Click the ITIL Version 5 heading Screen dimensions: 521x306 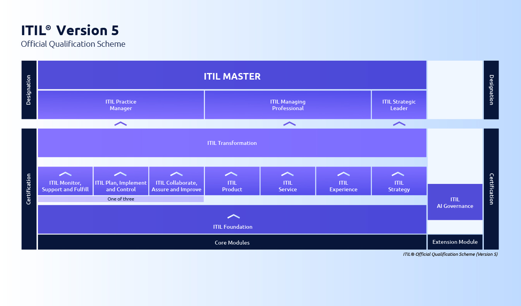click(x=70, y=31)
